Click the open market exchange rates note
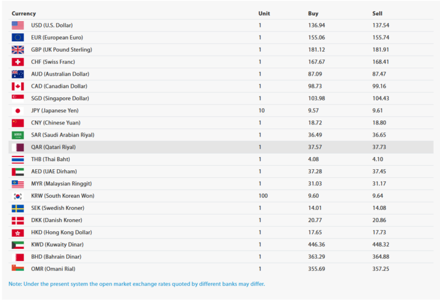The image size is (440, 300). [x=136, y=284]
